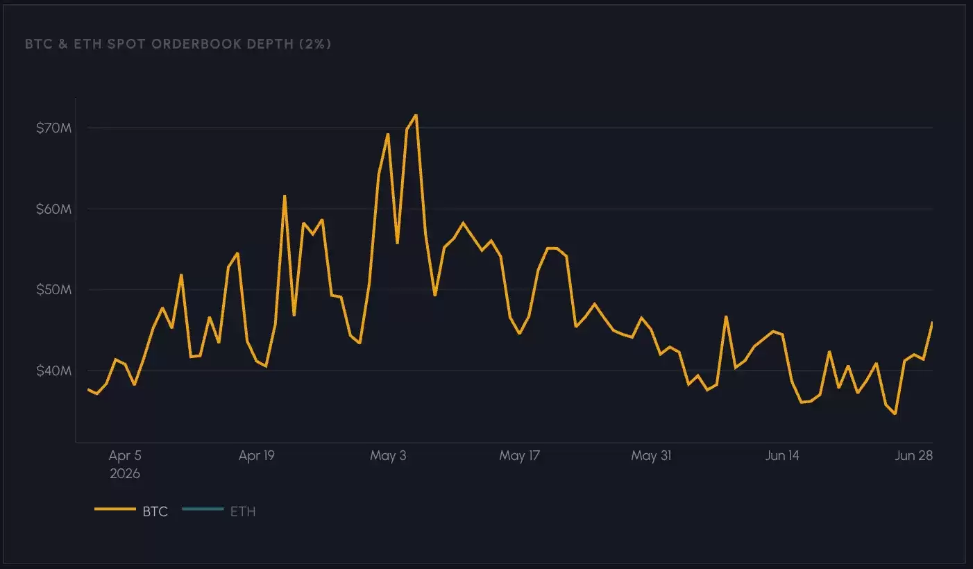973x569 pixels.
Task: Select the May 3 x-axis date label
Action: point(388,456)
